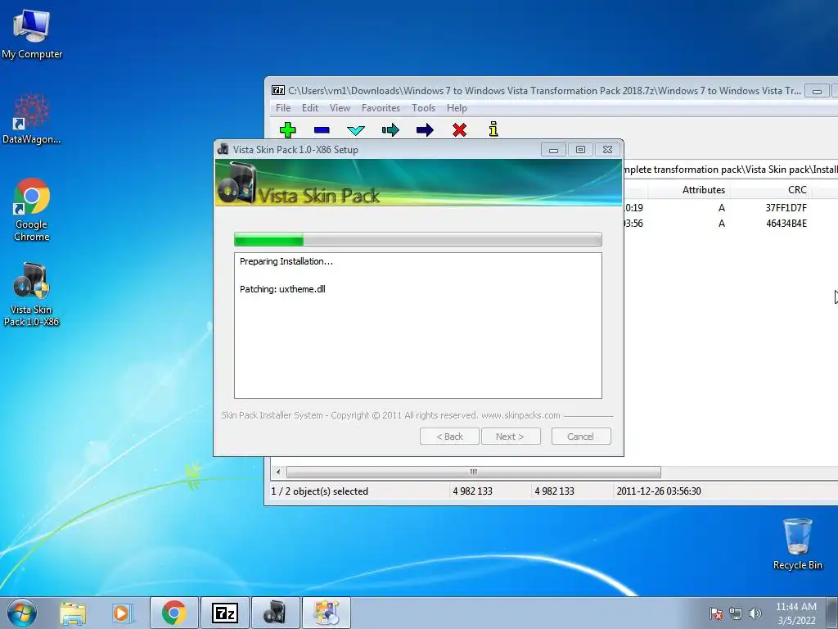This screenshot has height=629, width=838.
Task: Open the Recycle Bin on desktop
Action: point(797,544)
